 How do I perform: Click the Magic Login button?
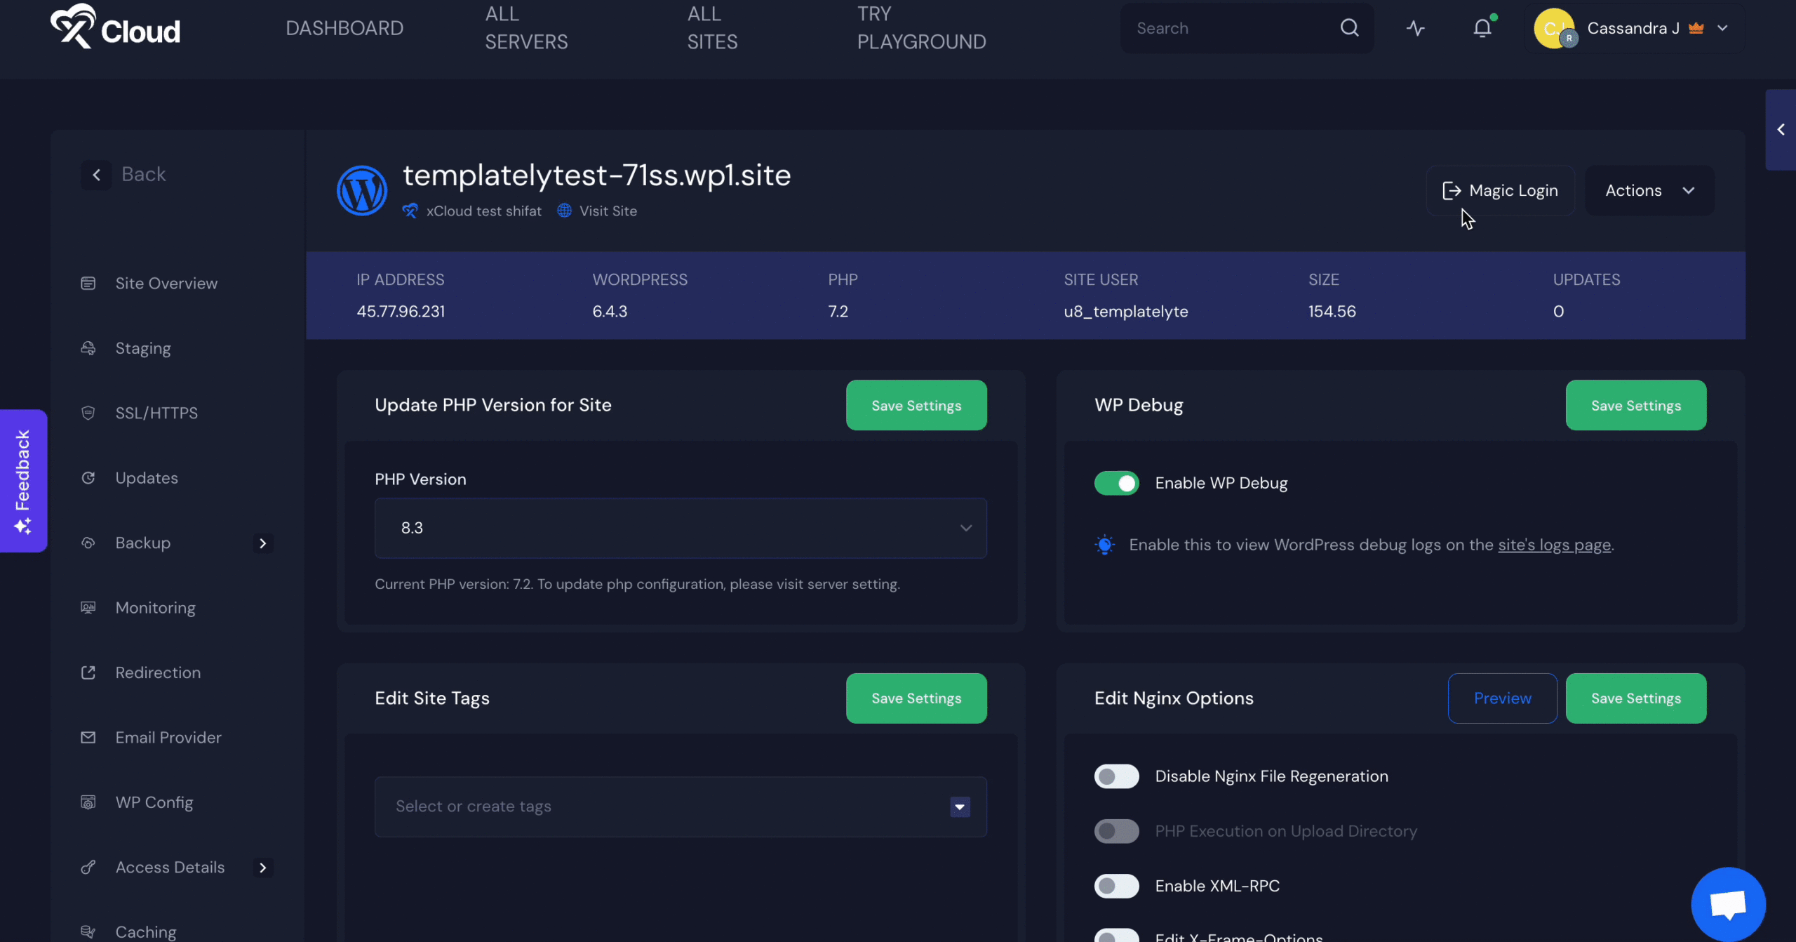coord(1500,190)
